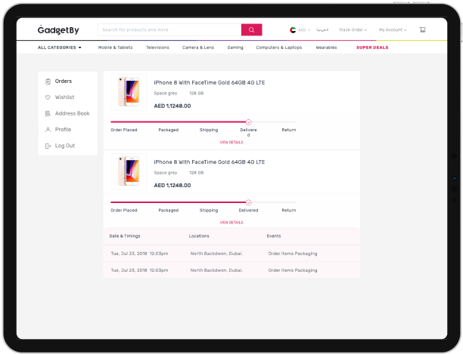The width and height of the screenshot is (463, 354).
Task: Click the GadgetBy logo
Action: click(58, 29)
